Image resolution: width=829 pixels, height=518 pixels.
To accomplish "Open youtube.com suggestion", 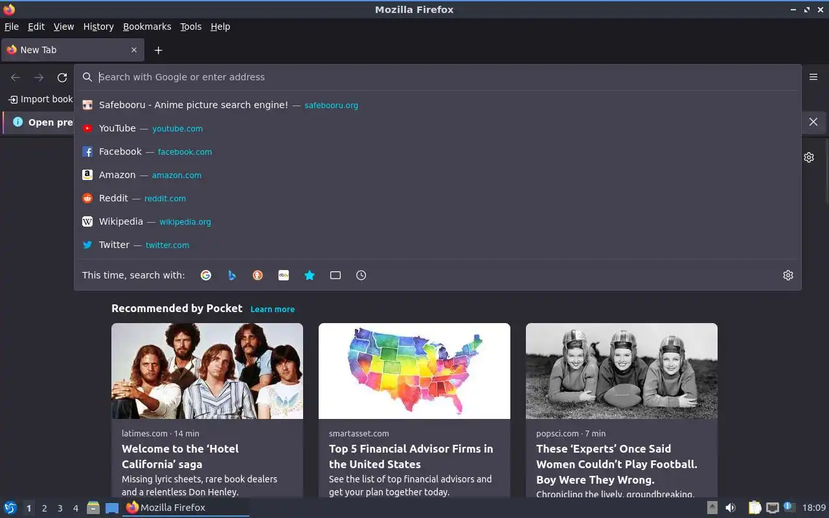I will click(x=177, y=129).
